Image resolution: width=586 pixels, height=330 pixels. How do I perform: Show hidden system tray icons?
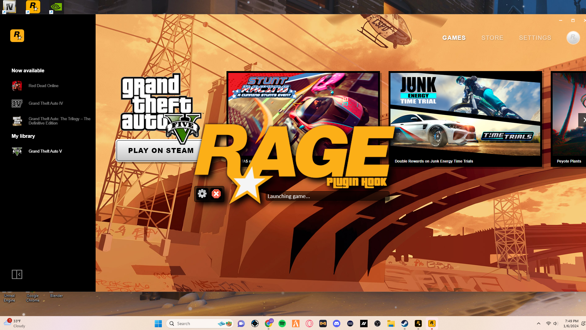pyautogui.click(x=538, y=324)
